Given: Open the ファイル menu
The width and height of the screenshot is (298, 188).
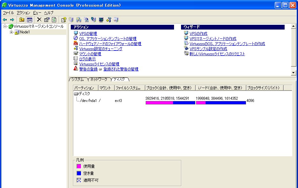Looking at the screenshot, I should tap(8, 13).
